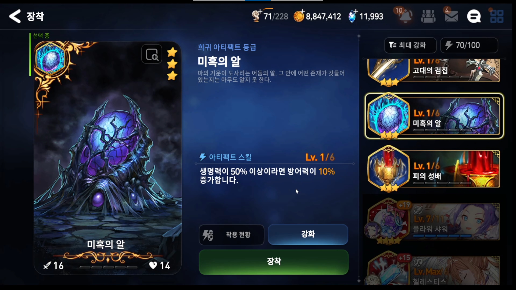Click the 70/100 inventory capacity button
516x290 pixels.
coord(469,45)
